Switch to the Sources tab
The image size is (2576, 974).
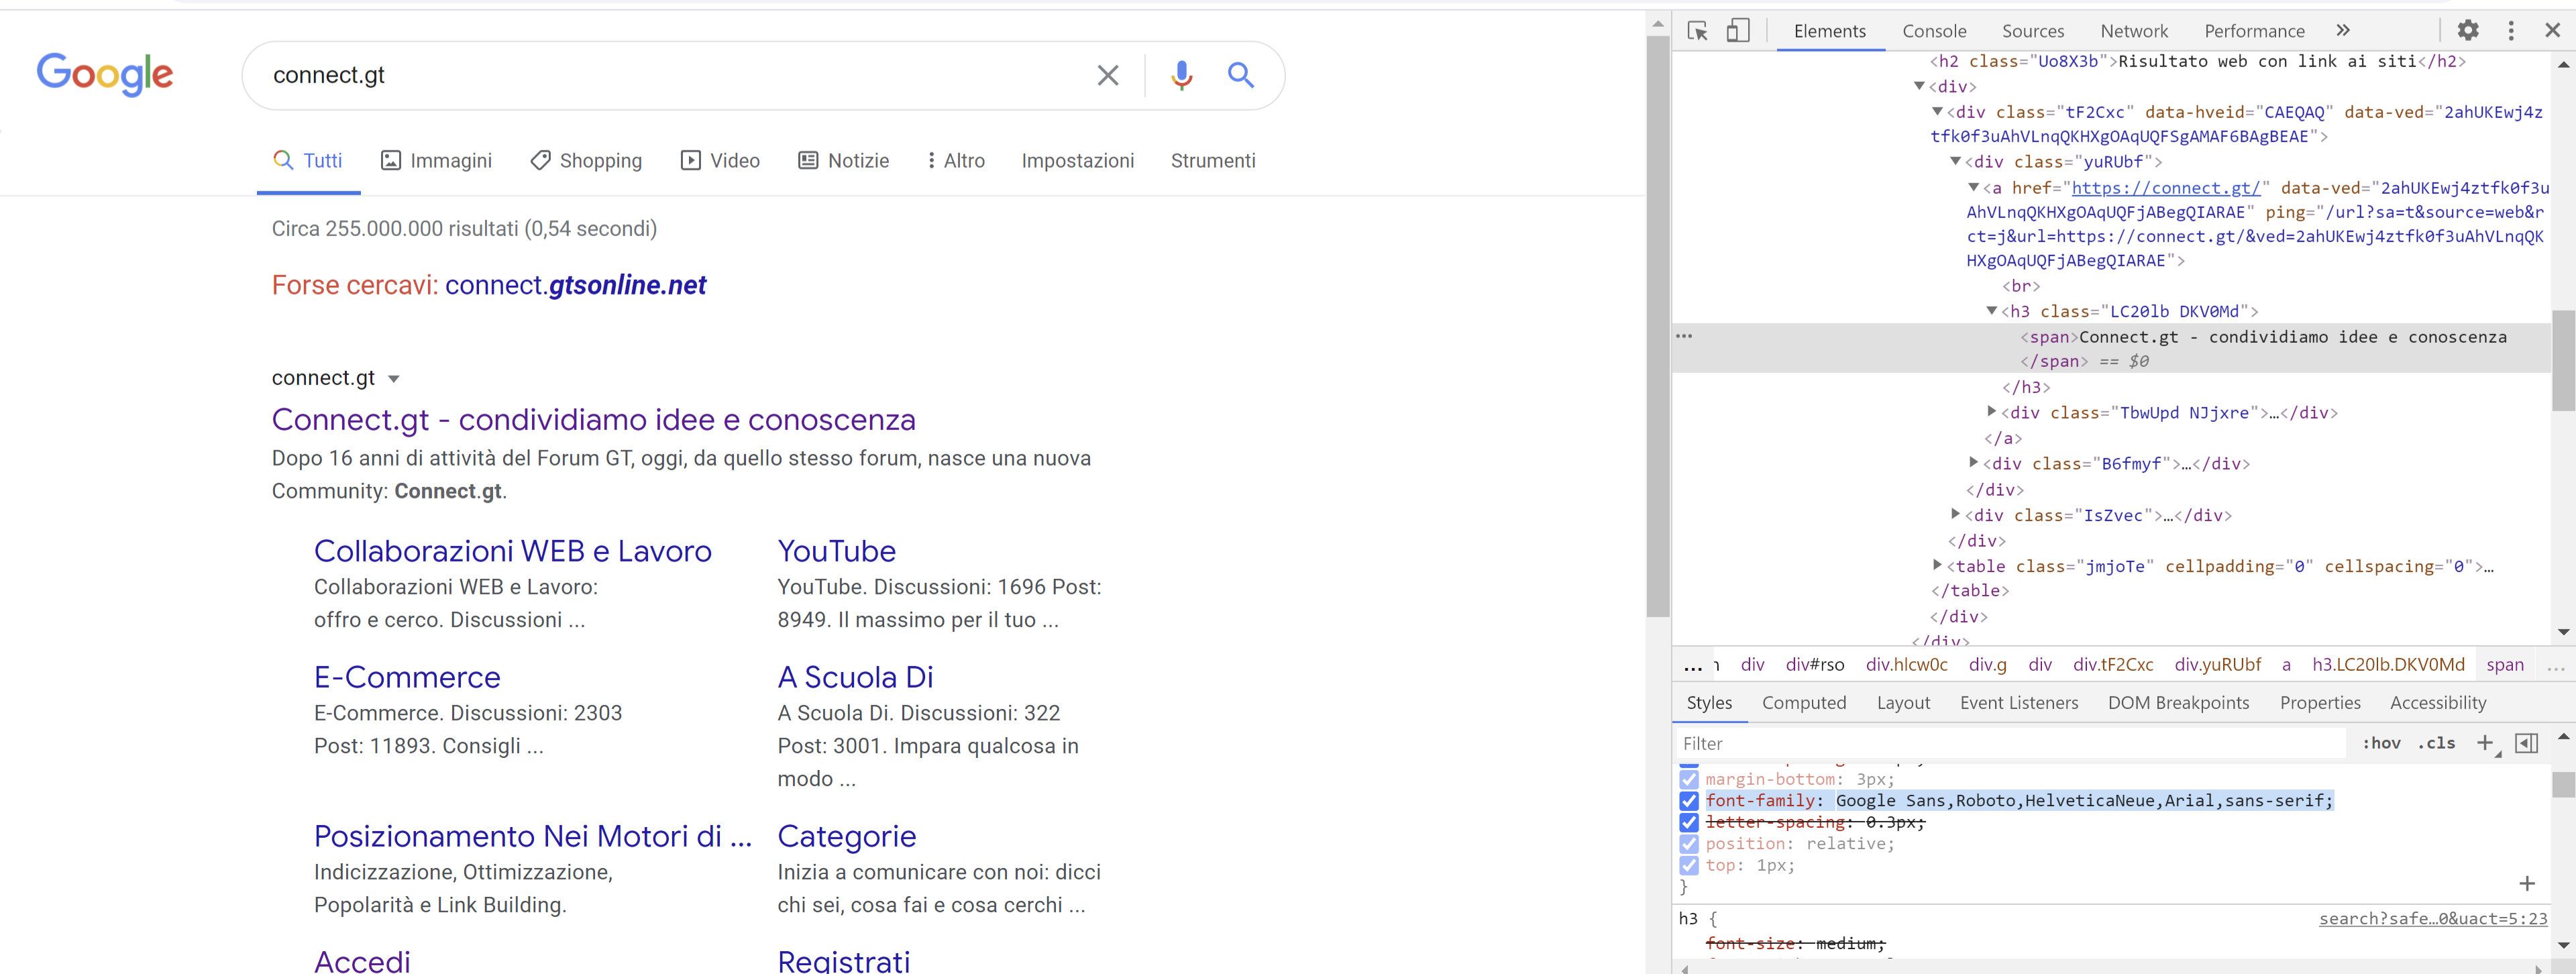[2033, 31]
